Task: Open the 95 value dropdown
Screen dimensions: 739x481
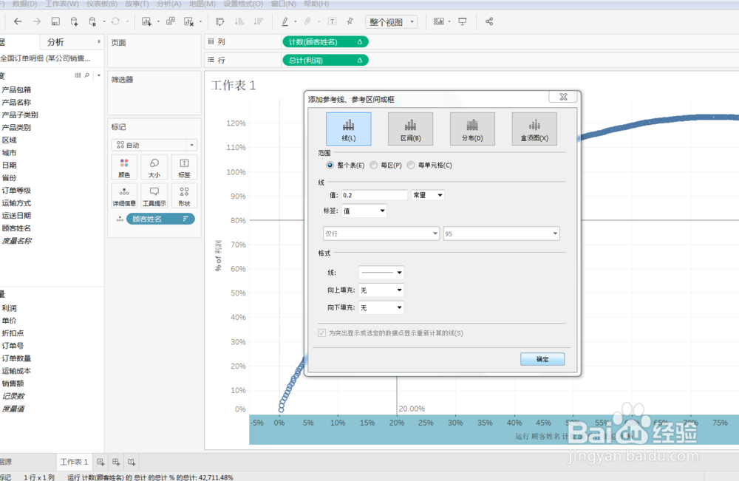Action: click(502, 233)
